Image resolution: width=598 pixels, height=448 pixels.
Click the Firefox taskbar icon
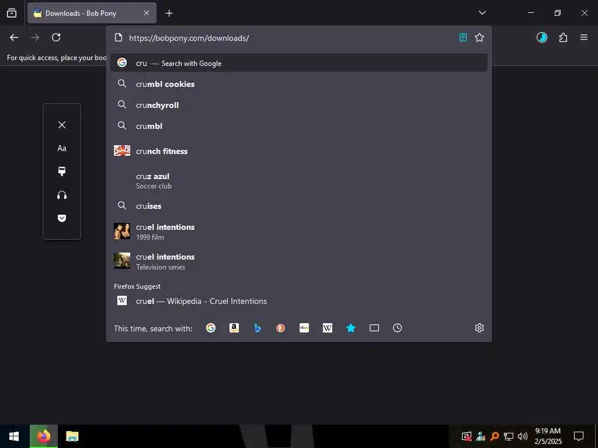click(x=44, y=436)
